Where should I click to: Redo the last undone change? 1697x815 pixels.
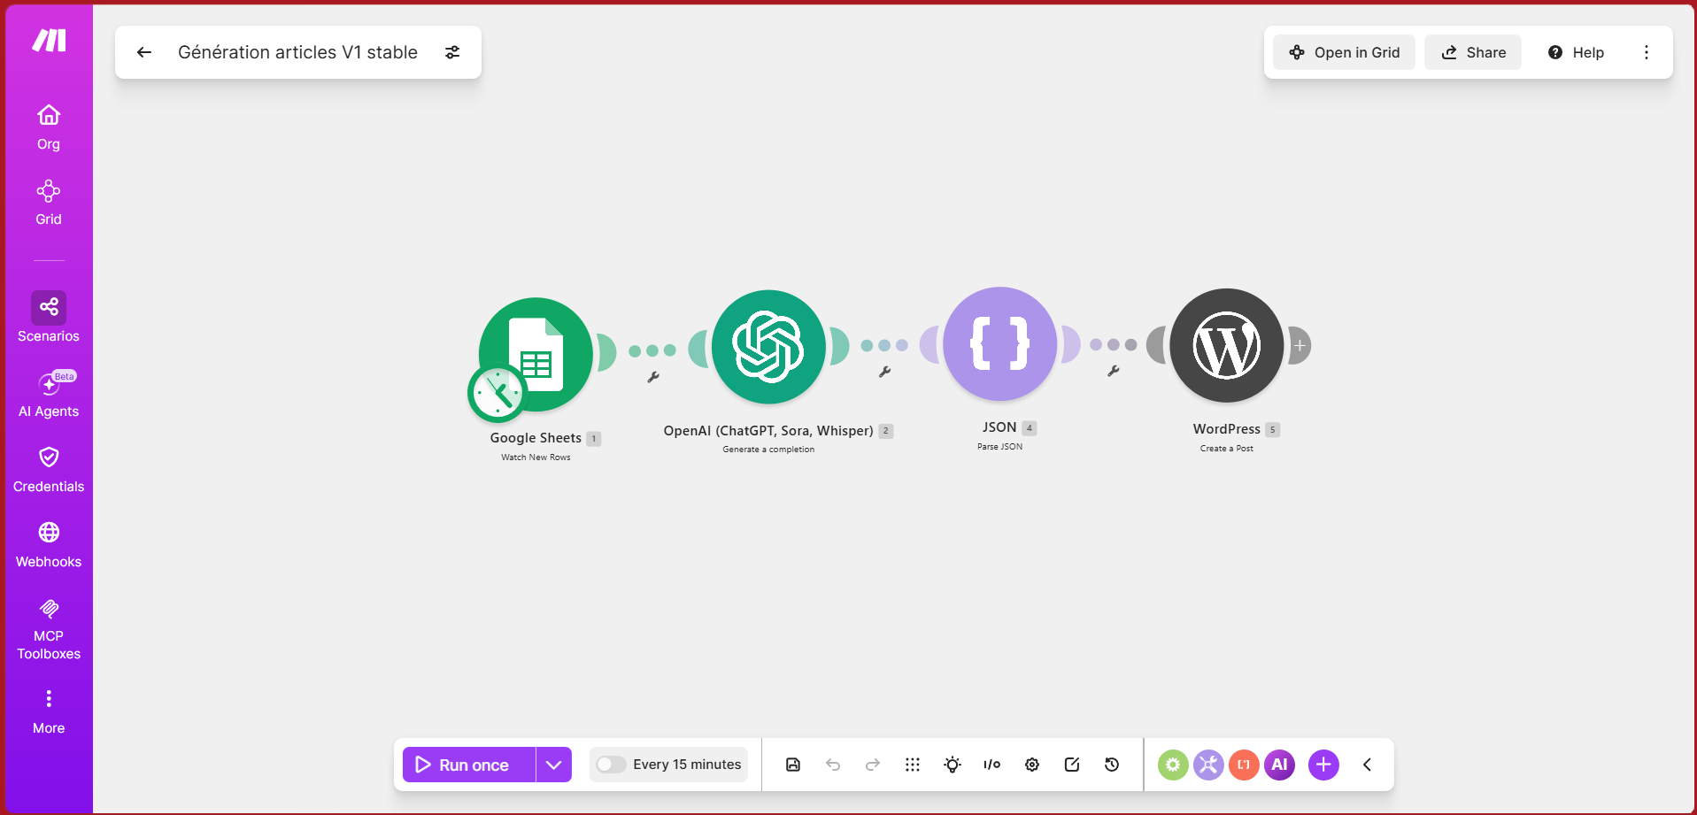coord(873,765)
